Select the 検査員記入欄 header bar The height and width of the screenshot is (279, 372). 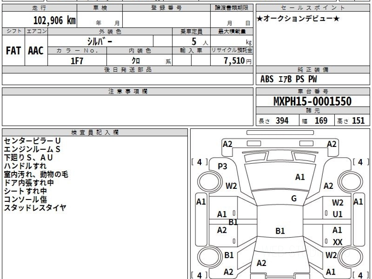click(95, 132)
